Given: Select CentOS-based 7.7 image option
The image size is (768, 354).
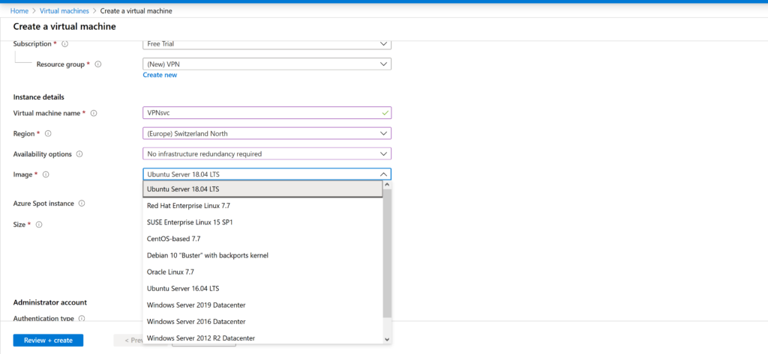Looking at the screenshot, I should point(173,239).
